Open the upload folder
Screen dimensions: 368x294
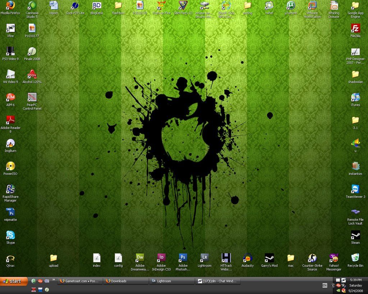[54, 260]
